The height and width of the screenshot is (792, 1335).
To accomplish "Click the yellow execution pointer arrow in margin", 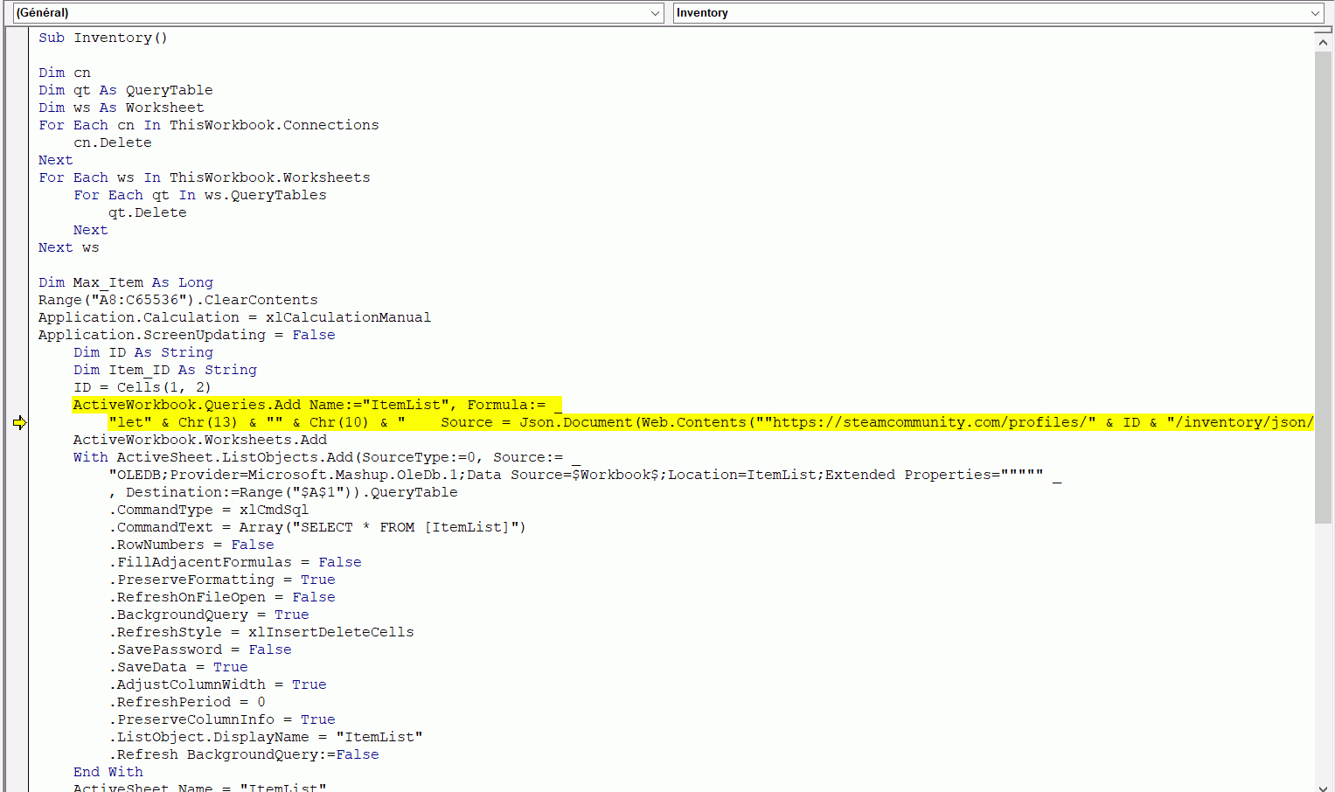I will click(x=19, y=423).
